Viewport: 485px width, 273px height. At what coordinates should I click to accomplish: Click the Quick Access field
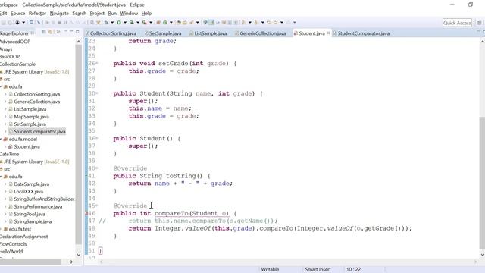coord(457,23)
